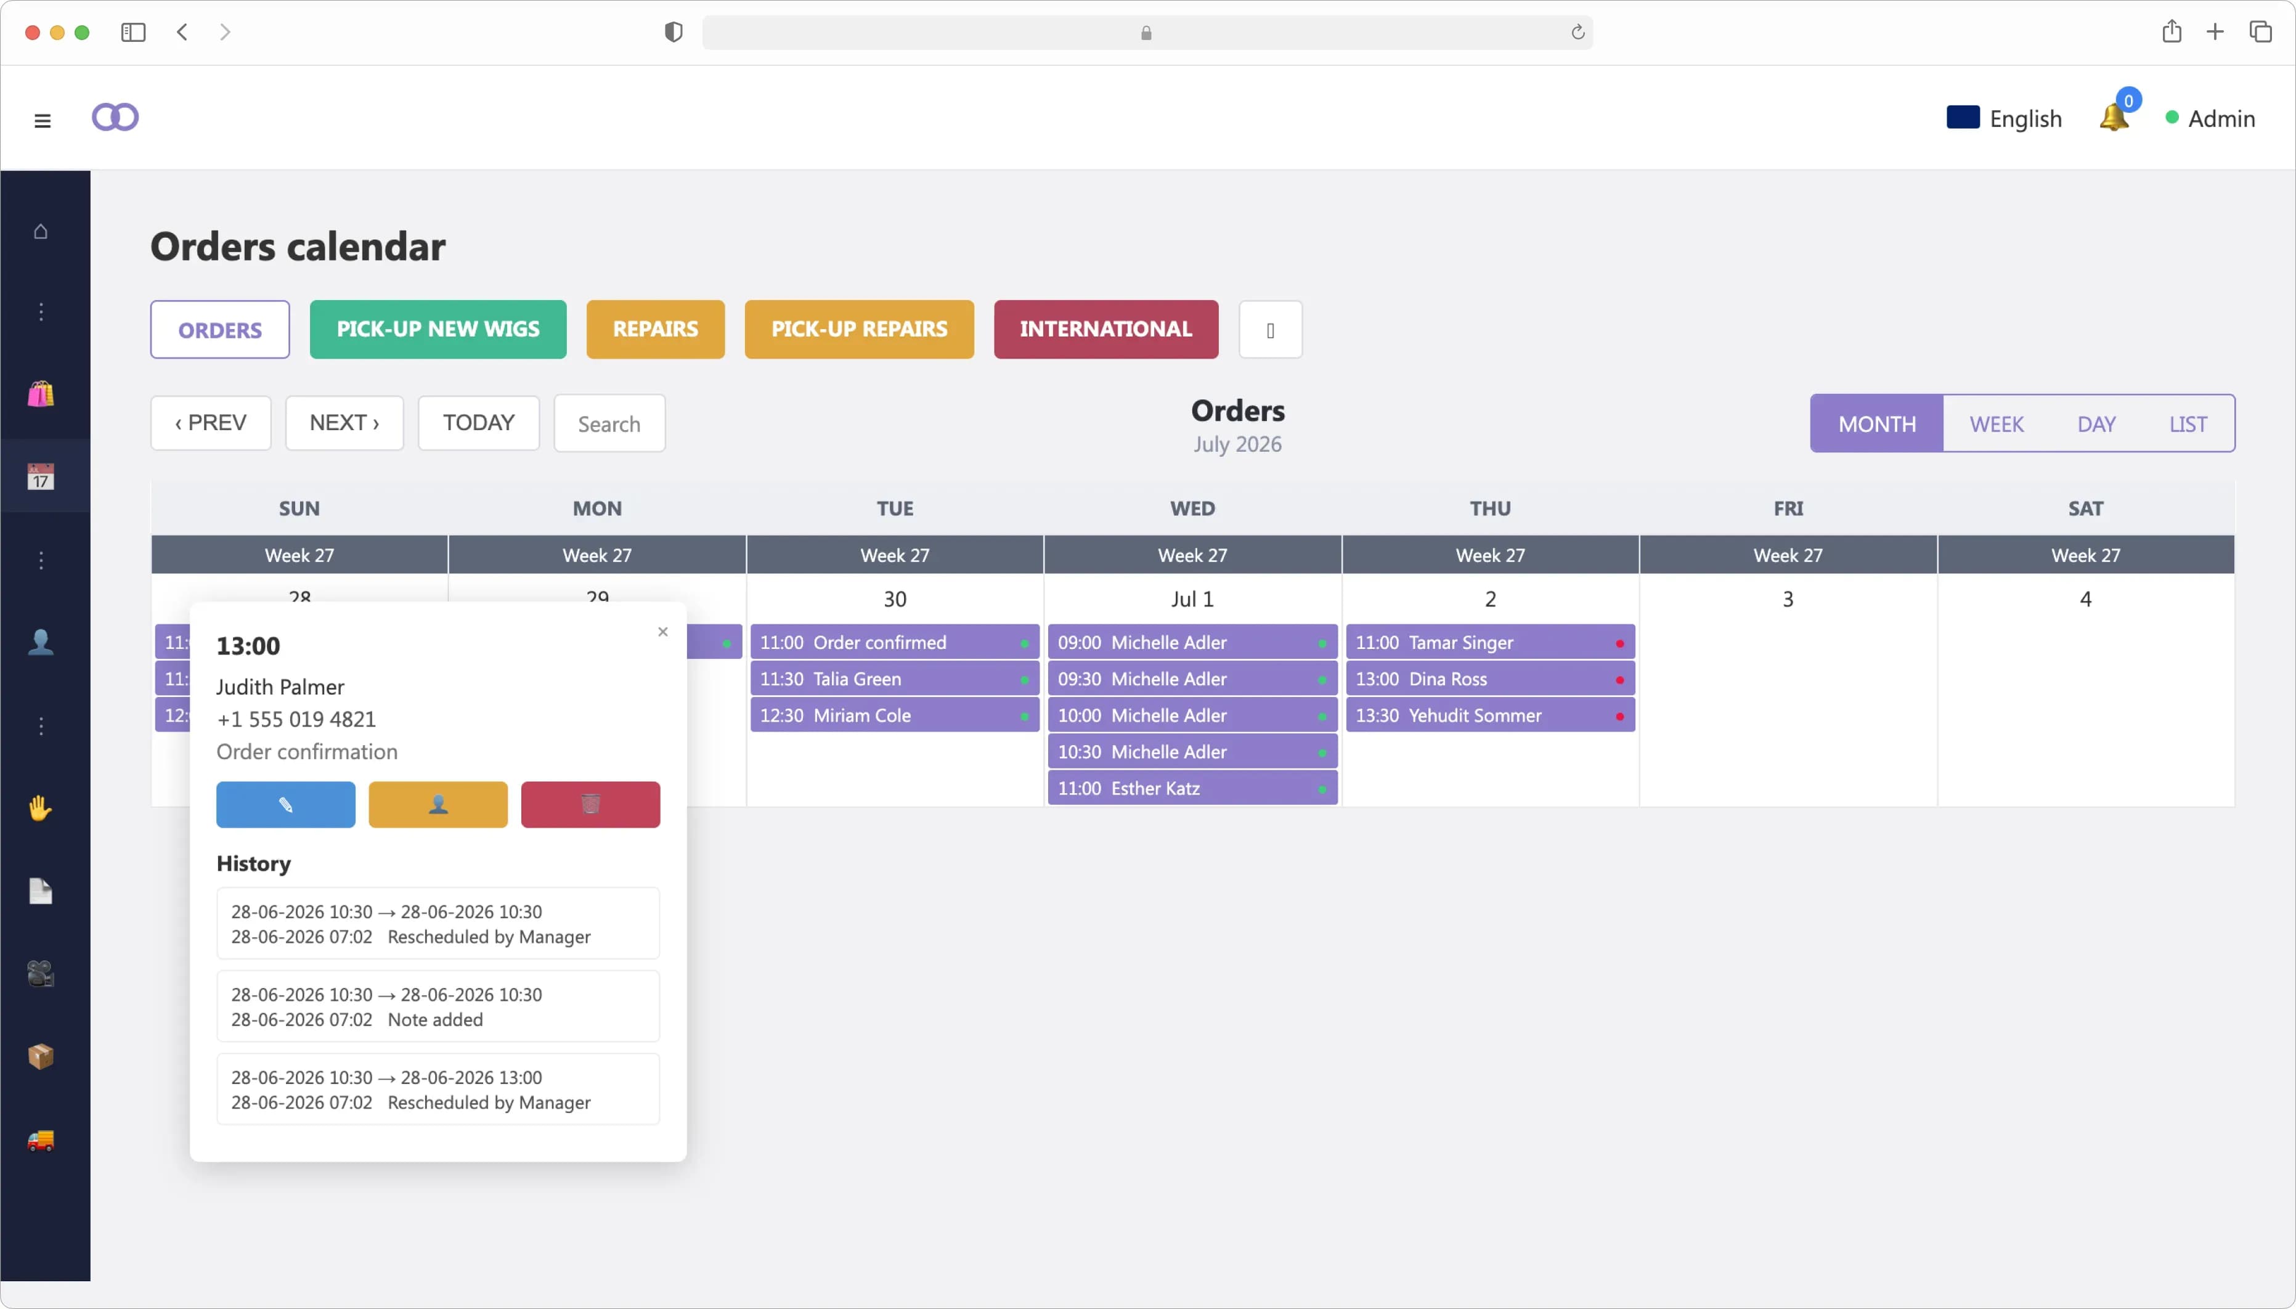Viewport: 2296px width, 1309px height.
Task: Select the Day view
Action: (2096, 423)
